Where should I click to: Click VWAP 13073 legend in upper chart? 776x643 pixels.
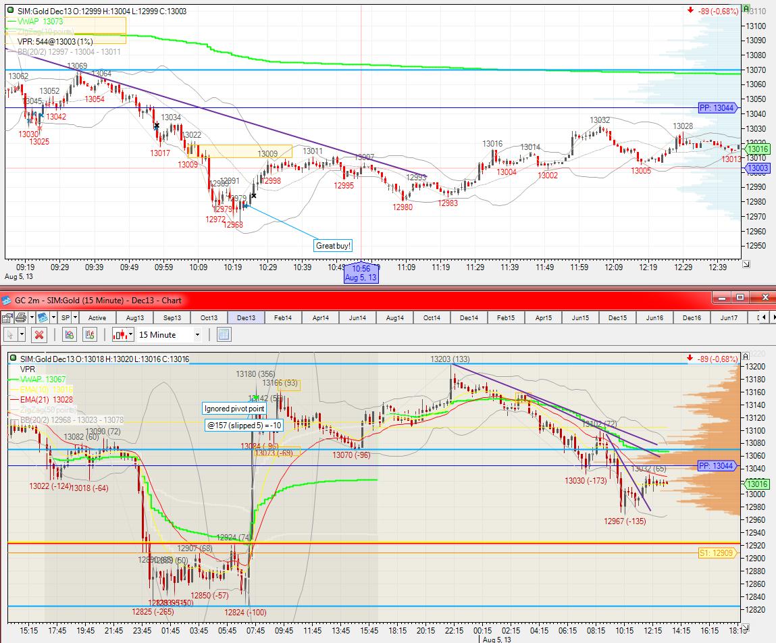pyautogui.click(x=36, y=22)
